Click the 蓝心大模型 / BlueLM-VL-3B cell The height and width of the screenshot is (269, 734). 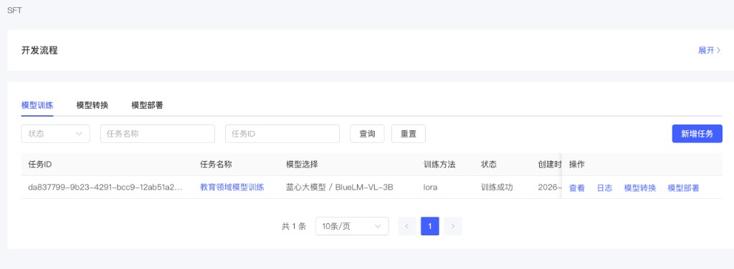click(339, 187)
